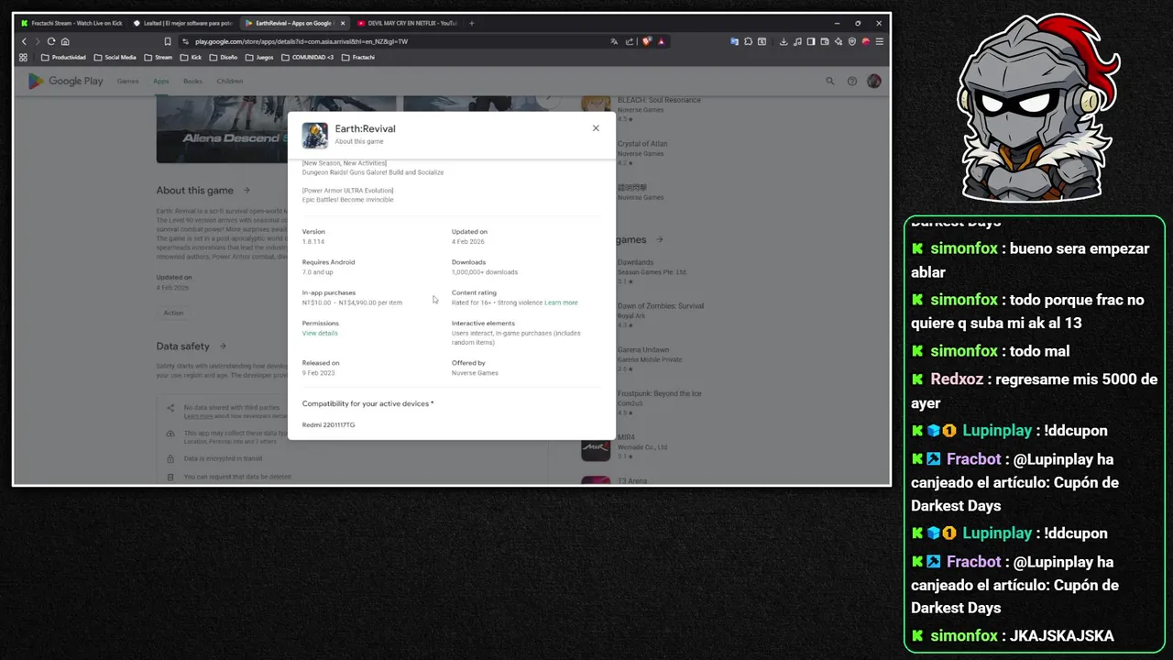Switch to the Lealtad software tab

point(182,23)
